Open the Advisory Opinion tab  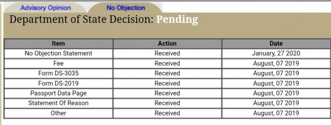[x=45, y=8]
